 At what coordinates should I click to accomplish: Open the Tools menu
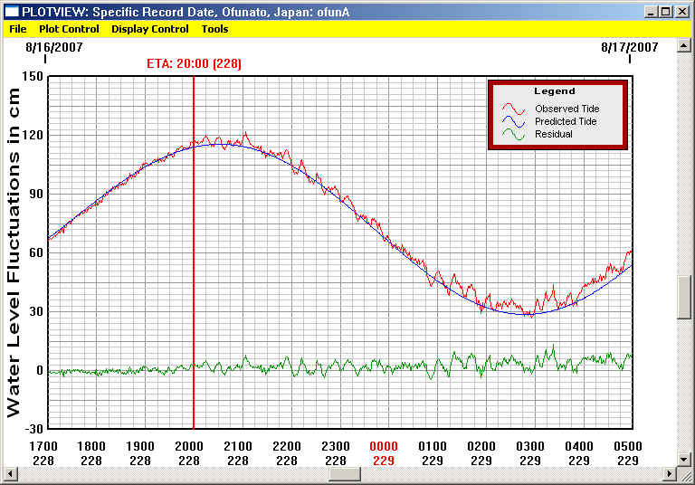click(215, 29)
